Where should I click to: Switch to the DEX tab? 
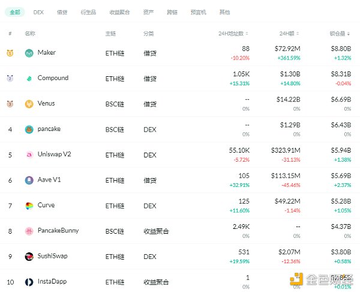point(38,12)
